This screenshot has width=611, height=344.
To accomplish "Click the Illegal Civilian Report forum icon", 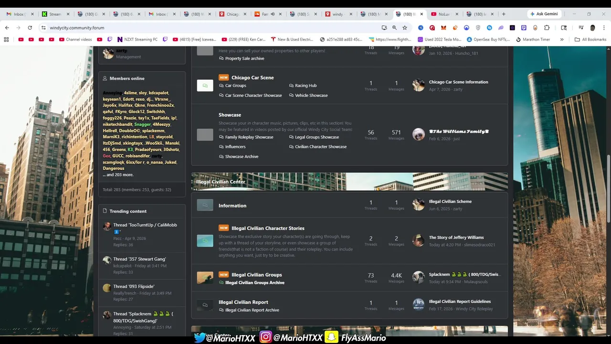I will point(205,305).
